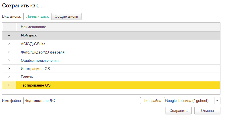Image resolution: width=225 pixels, height=117 pixels.
Task: Click the Google Таблица file type field
Action: (189, 101)
